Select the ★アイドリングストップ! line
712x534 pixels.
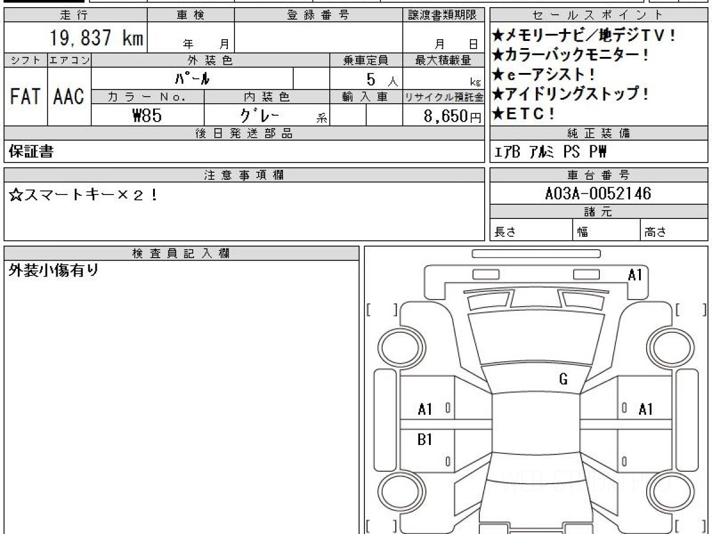point(571,94)
